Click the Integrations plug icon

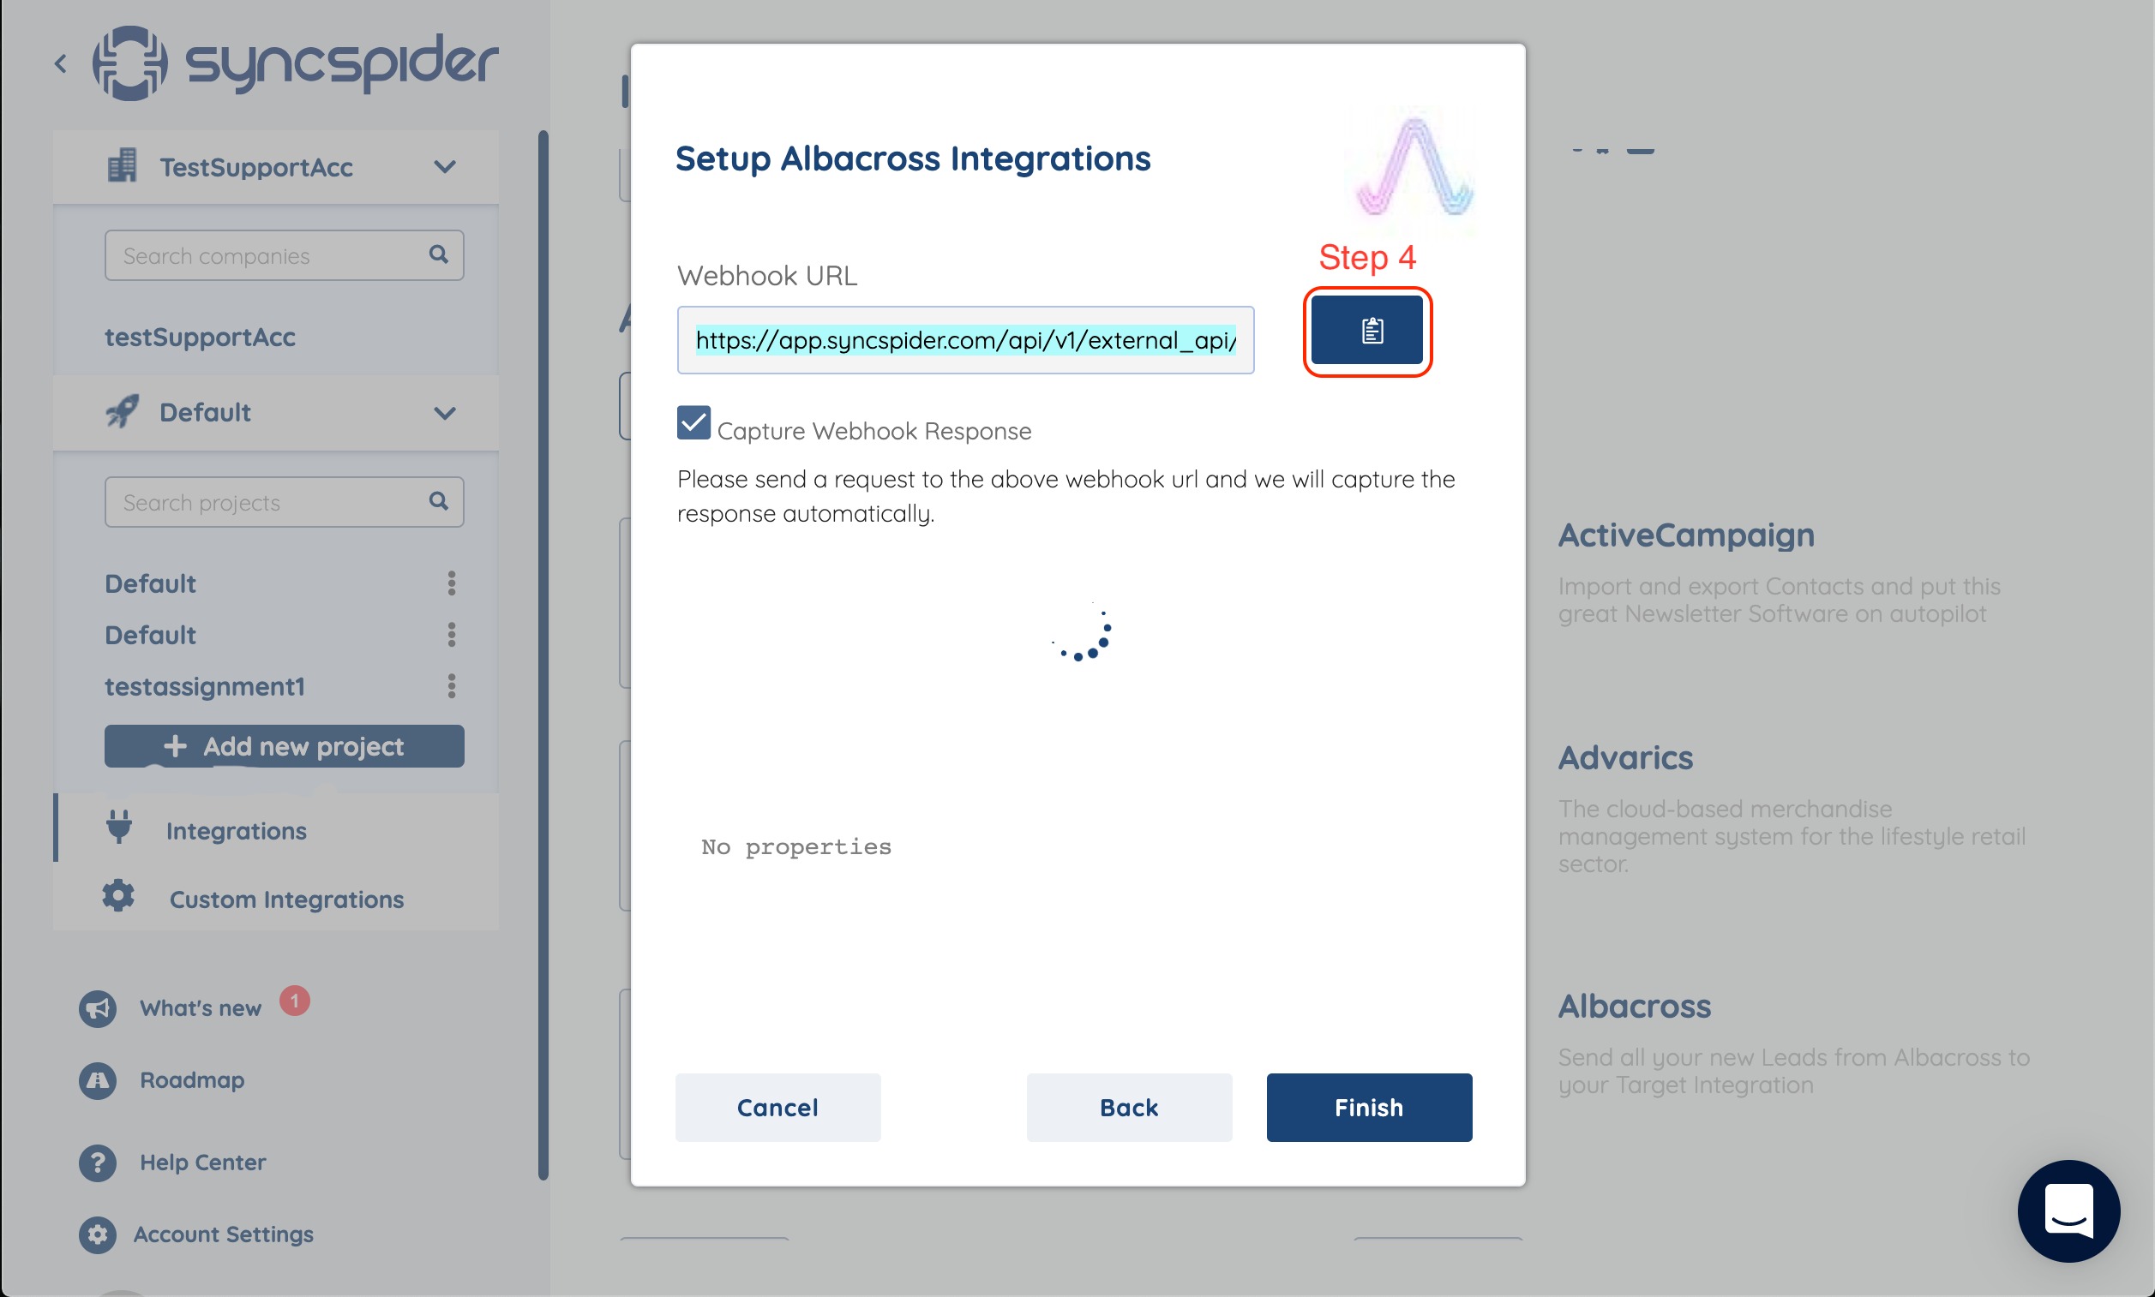click(x=122, y=829)
